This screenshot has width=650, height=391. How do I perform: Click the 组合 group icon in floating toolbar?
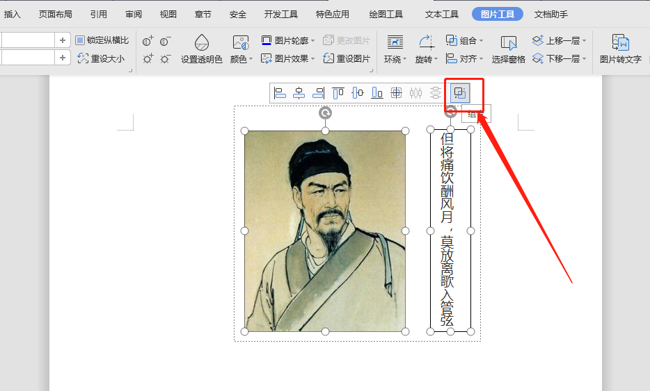460,93
